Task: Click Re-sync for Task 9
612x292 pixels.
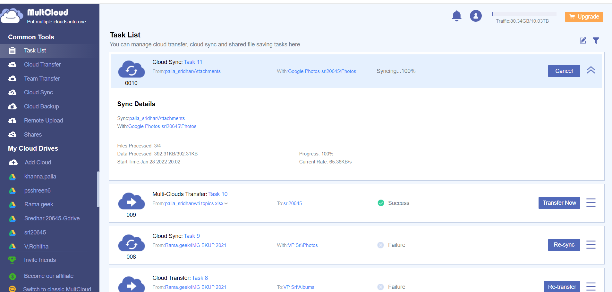Action: 564,245
